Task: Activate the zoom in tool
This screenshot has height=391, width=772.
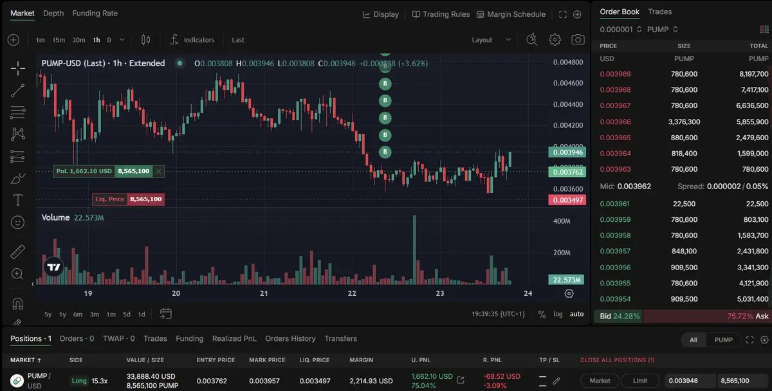Action: (x=17, y=274)
